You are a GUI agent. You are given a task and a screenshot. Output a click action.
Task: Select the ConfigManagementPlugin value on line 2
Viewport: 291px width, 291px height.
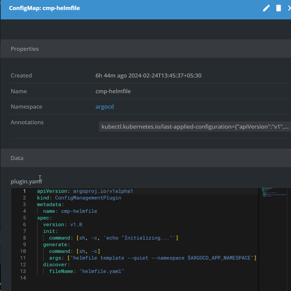(88, 197)
